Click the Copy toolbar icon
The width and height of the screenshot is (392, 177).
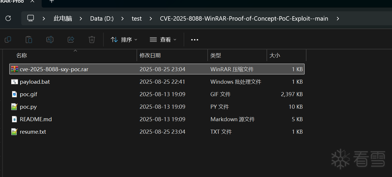coord(8,40)
